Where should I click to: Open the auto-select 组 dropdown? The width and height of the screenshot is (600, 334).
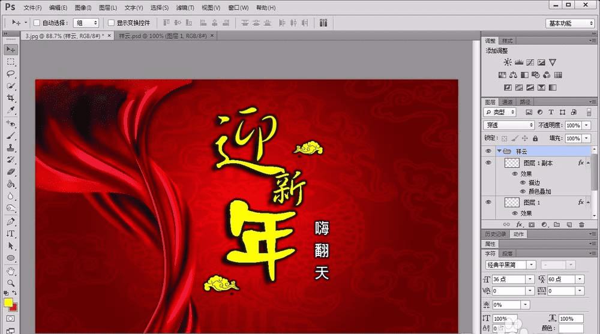click(86, 23)
